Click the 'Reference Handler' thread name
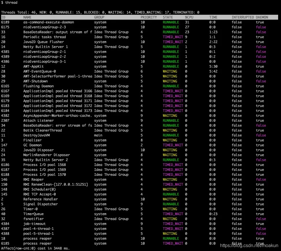 (40, 199)
